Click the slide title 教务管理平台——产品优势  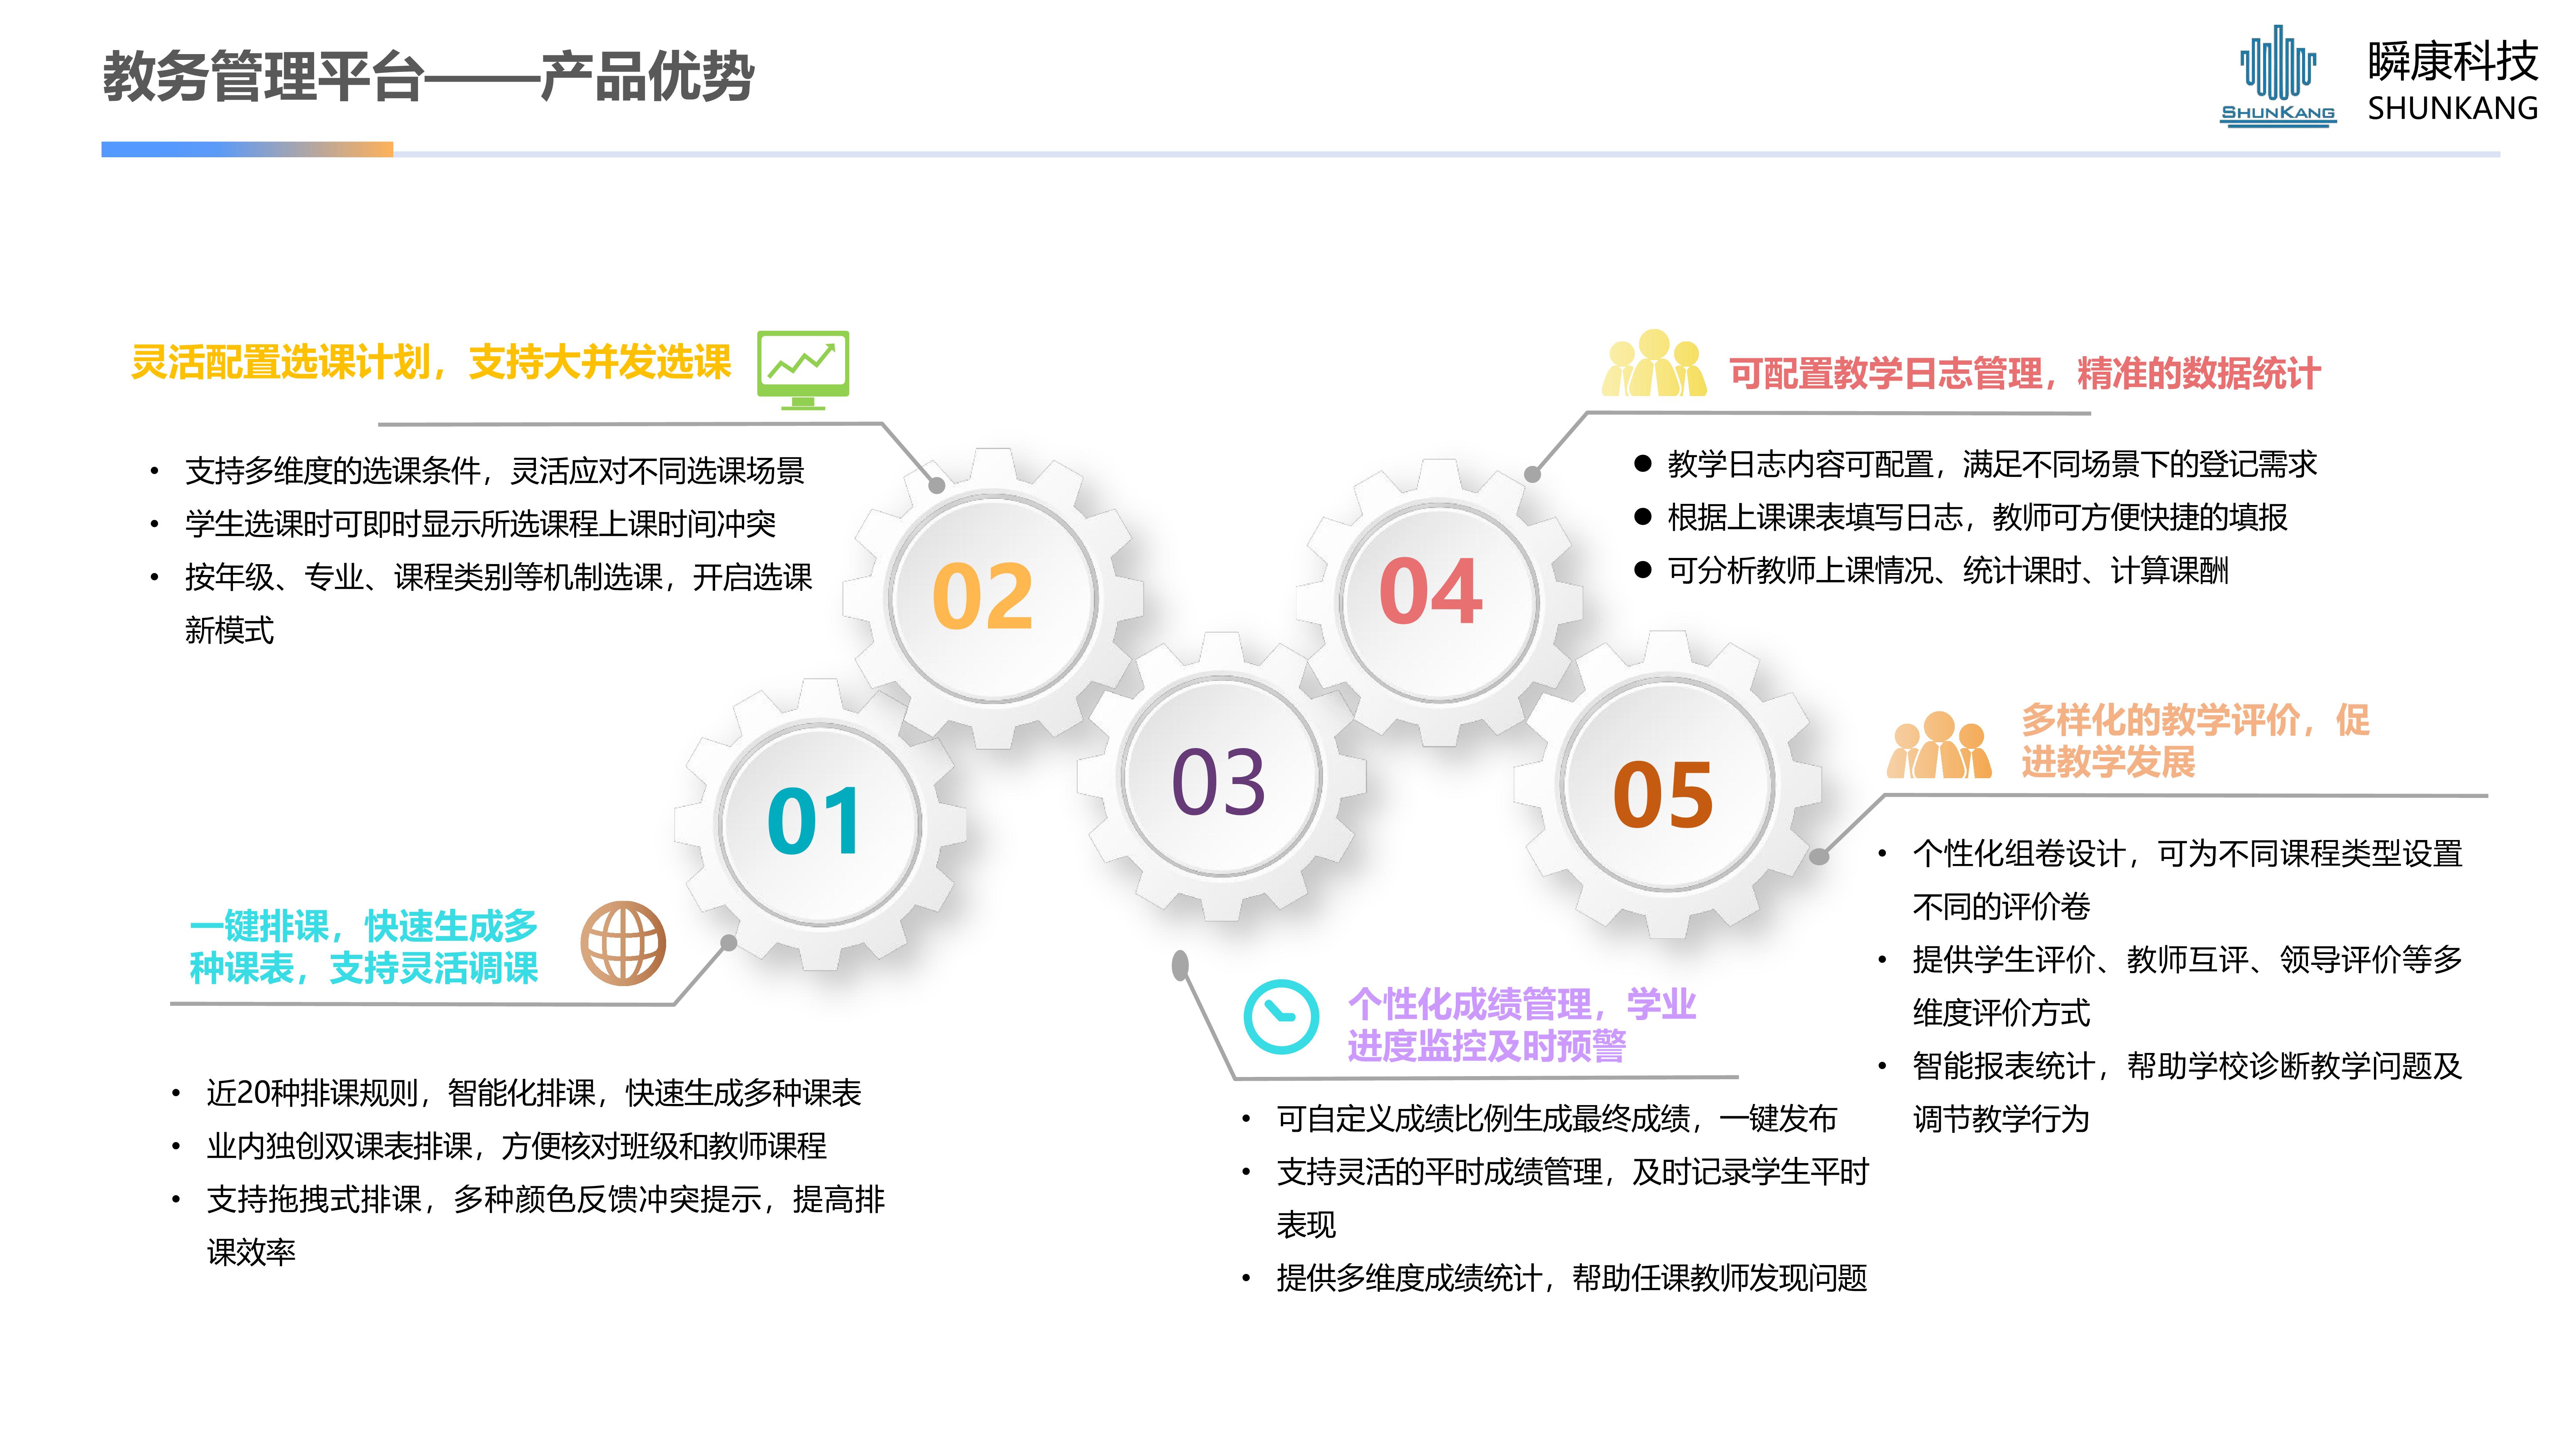click(x=428, y=76)
